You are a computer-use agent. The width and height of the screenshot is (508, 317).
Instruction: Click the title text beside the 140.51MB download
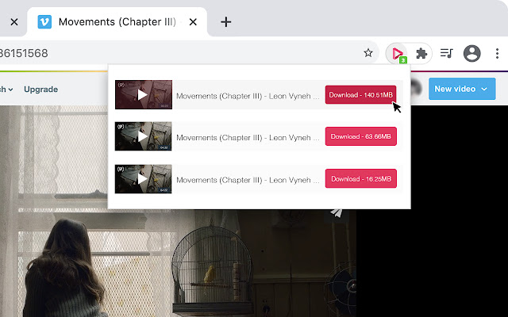click(248, 96)
